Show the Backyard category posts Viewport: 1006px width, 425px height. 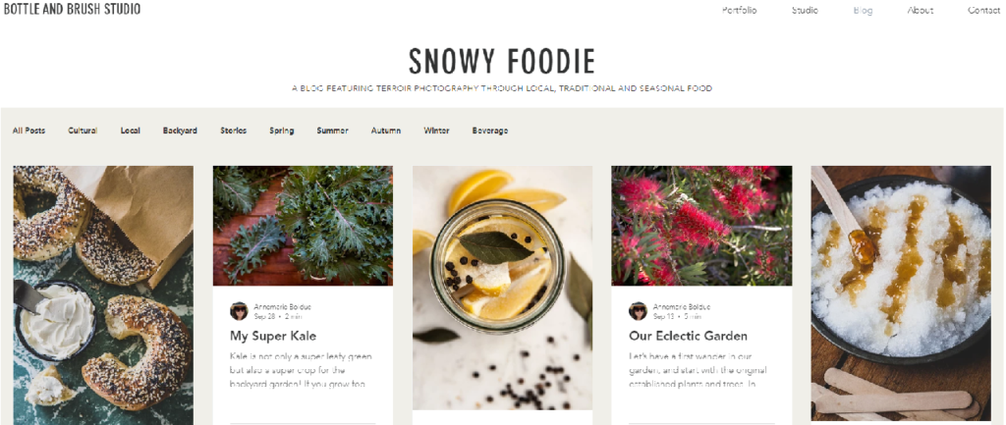tap(180, 131)
